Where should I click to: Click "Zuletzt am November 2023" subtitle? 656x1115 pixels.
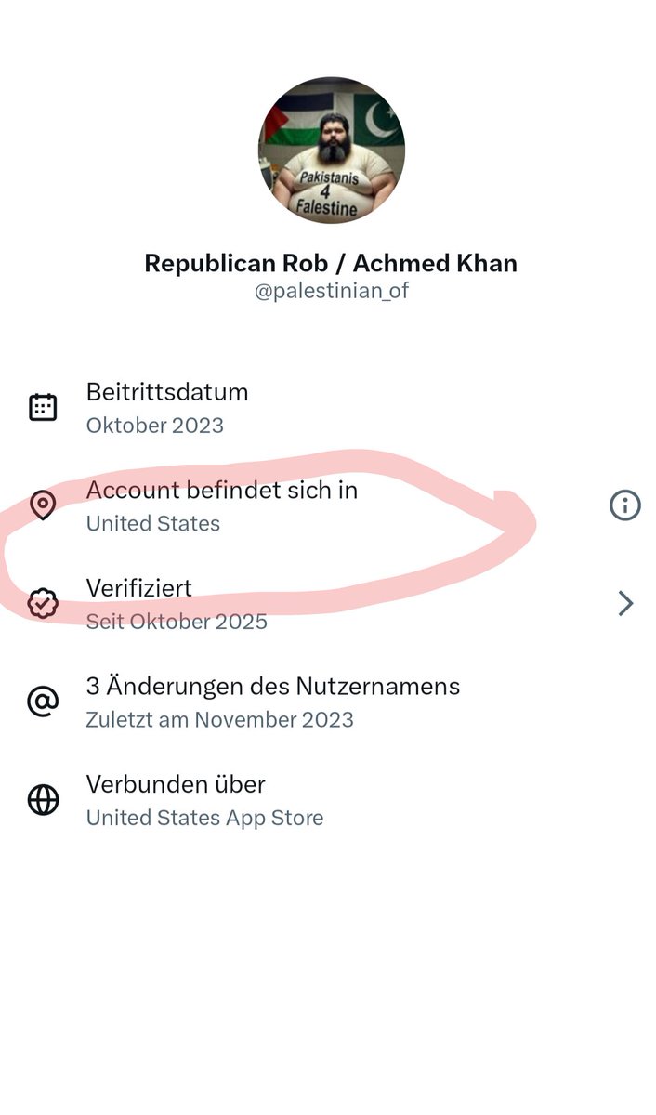coord(219,719)
